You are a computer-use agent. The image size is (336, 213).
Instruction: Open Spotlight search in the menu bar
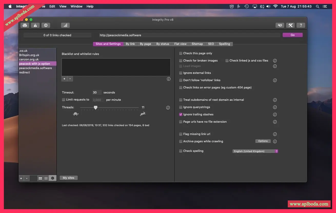[318, 6]
